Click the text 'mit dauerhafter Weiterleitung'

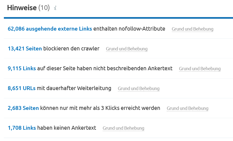click(x=74, y=88)
